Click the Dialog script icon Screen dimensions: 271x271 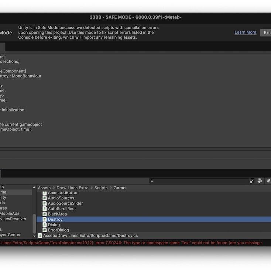click(45, 224)
